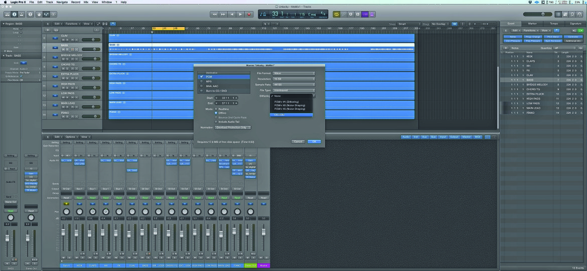Screen dimensions: 587x271
Task: Open the File Format dropdown
Action: coord(293,73)
